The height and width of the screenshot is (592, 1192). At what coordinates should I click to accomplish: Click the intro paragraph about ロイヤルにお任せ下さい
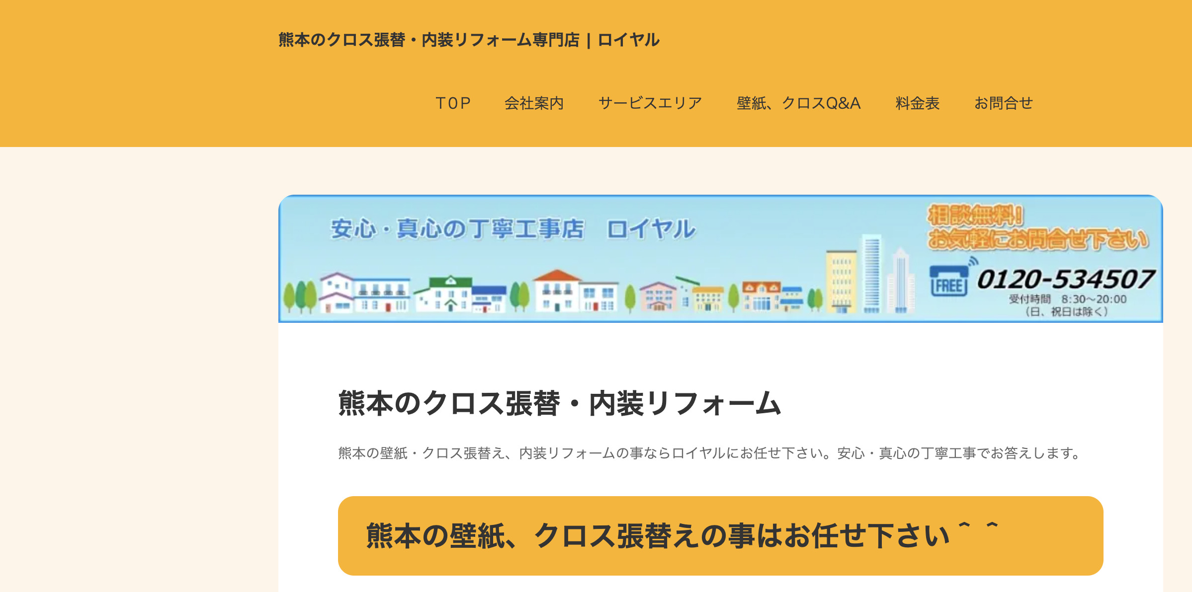709,453
